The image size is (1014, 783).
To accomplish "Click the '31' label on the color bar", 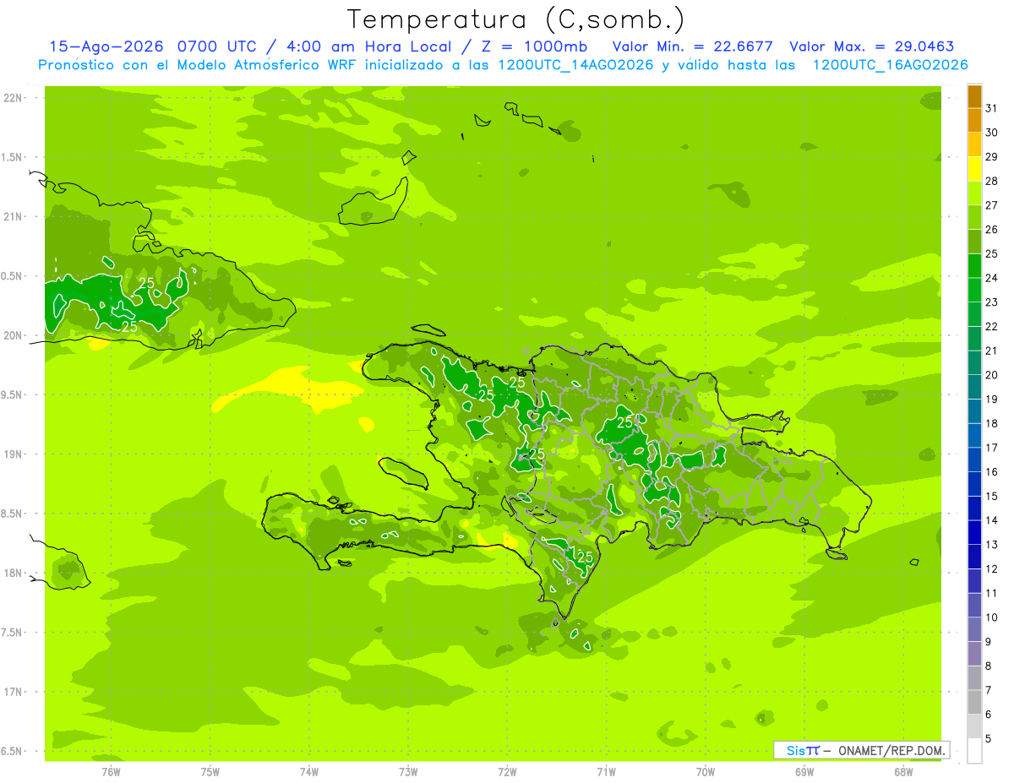I will 991,108.
